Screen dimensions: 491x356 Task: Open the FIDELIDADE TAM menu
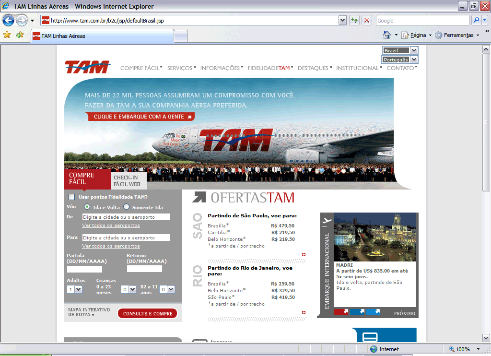point(270,68)
